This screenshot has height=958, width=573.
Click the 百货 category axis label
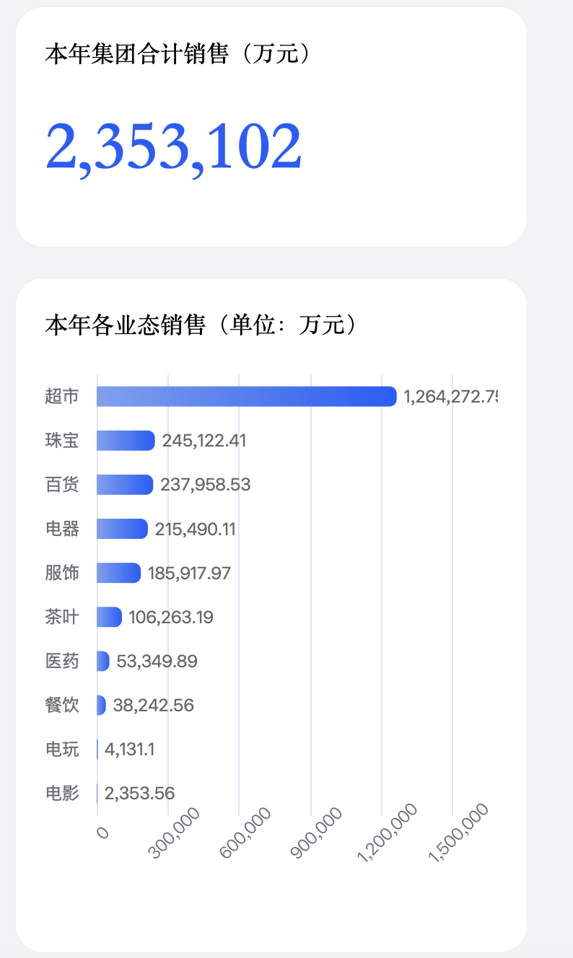[x=62, y=485]
